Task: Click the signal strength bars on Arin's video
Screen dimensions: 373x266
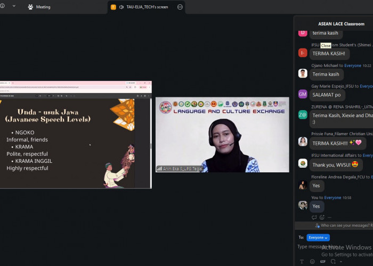Action: tap(159, 169)
